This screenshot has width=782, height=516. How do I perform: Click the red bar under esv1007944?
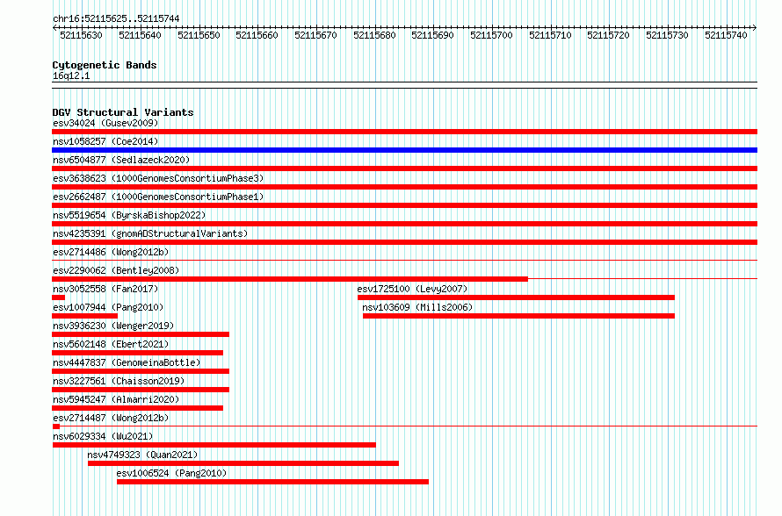tap(84, 316)
